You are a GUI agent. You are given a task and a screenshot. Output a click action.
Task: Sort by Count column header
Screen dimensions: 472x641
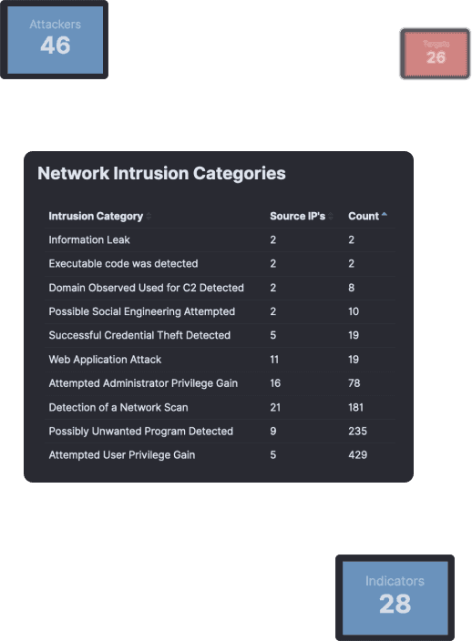tap(364, 216)
